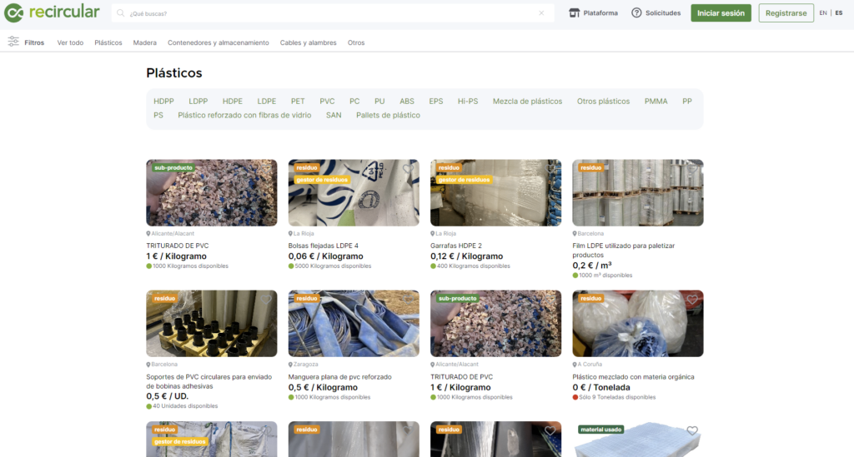Image resolution: width=854 pixels, height=457 pixels.
Task: Filter by EPS subcategory
Action: point(435,101)
